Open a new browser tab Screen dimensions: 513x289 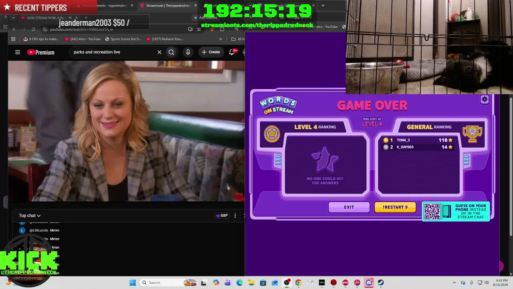tap(323, 6)
